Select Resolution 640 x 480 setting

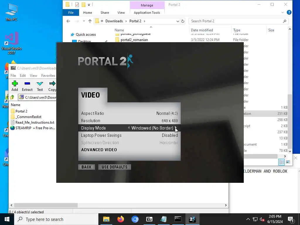129,121
